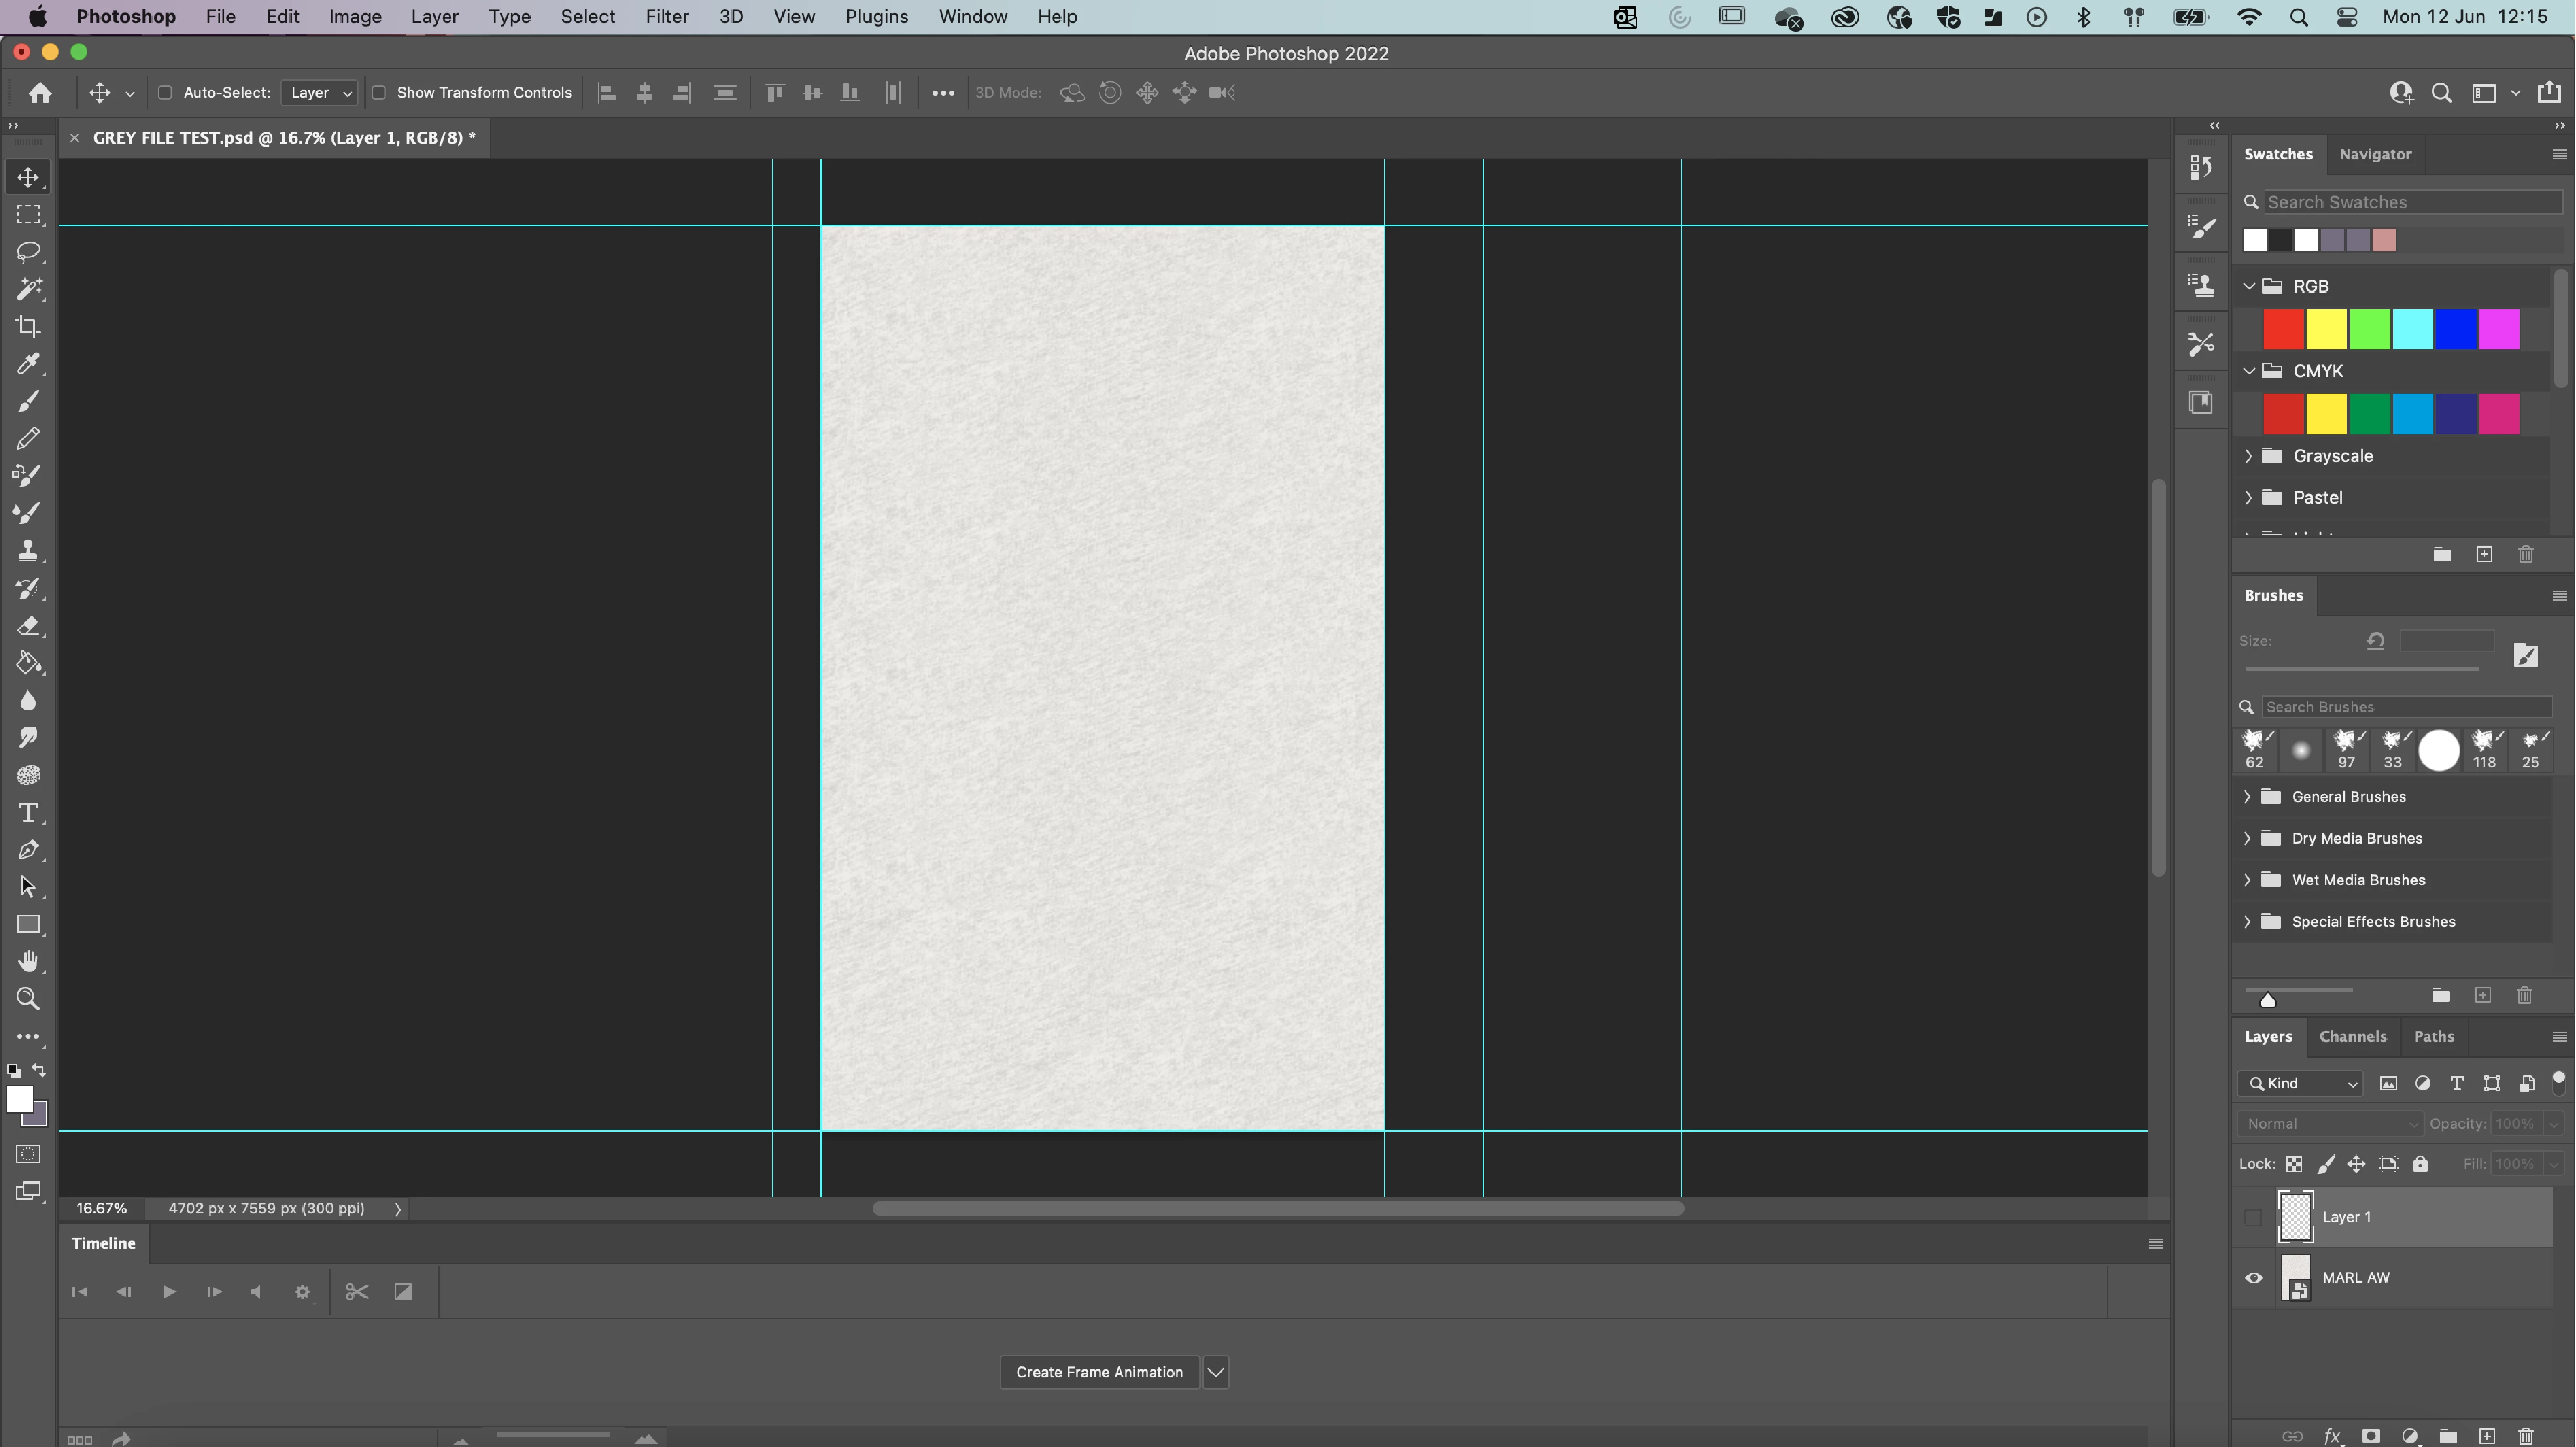Select the Eyedropper tool

coord(28,364)
